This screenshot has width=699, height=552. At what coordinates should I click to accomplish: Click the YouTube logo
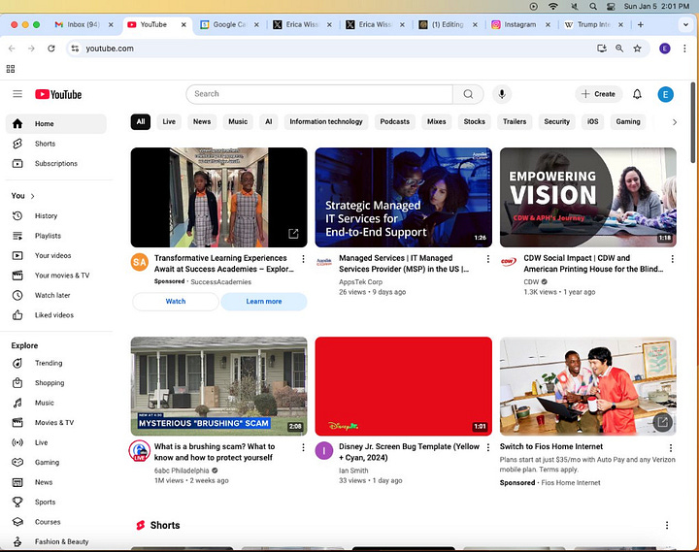[x=58, y=94]
